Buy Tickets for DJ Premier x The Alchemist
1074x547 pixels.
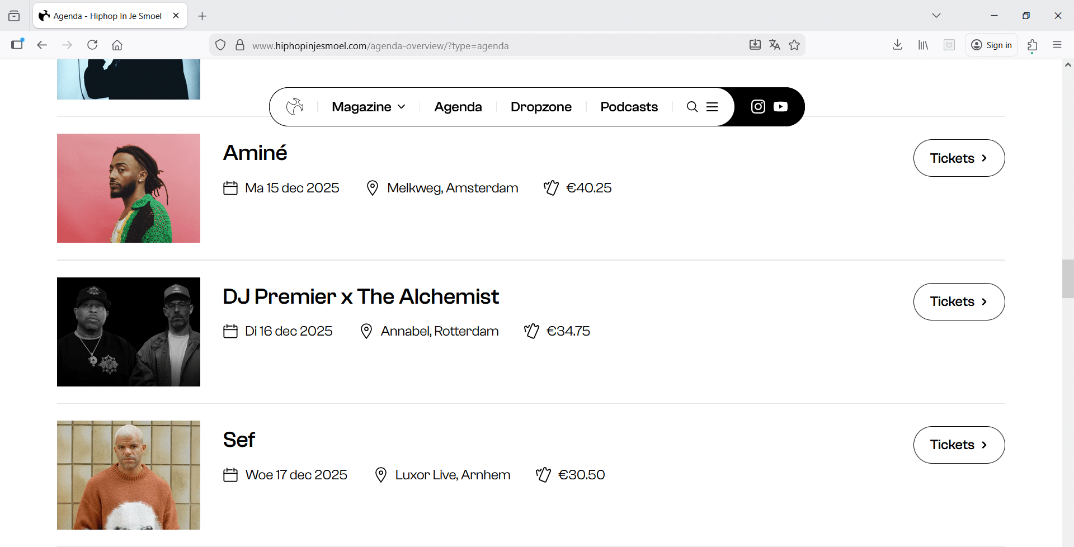[959, 301]
